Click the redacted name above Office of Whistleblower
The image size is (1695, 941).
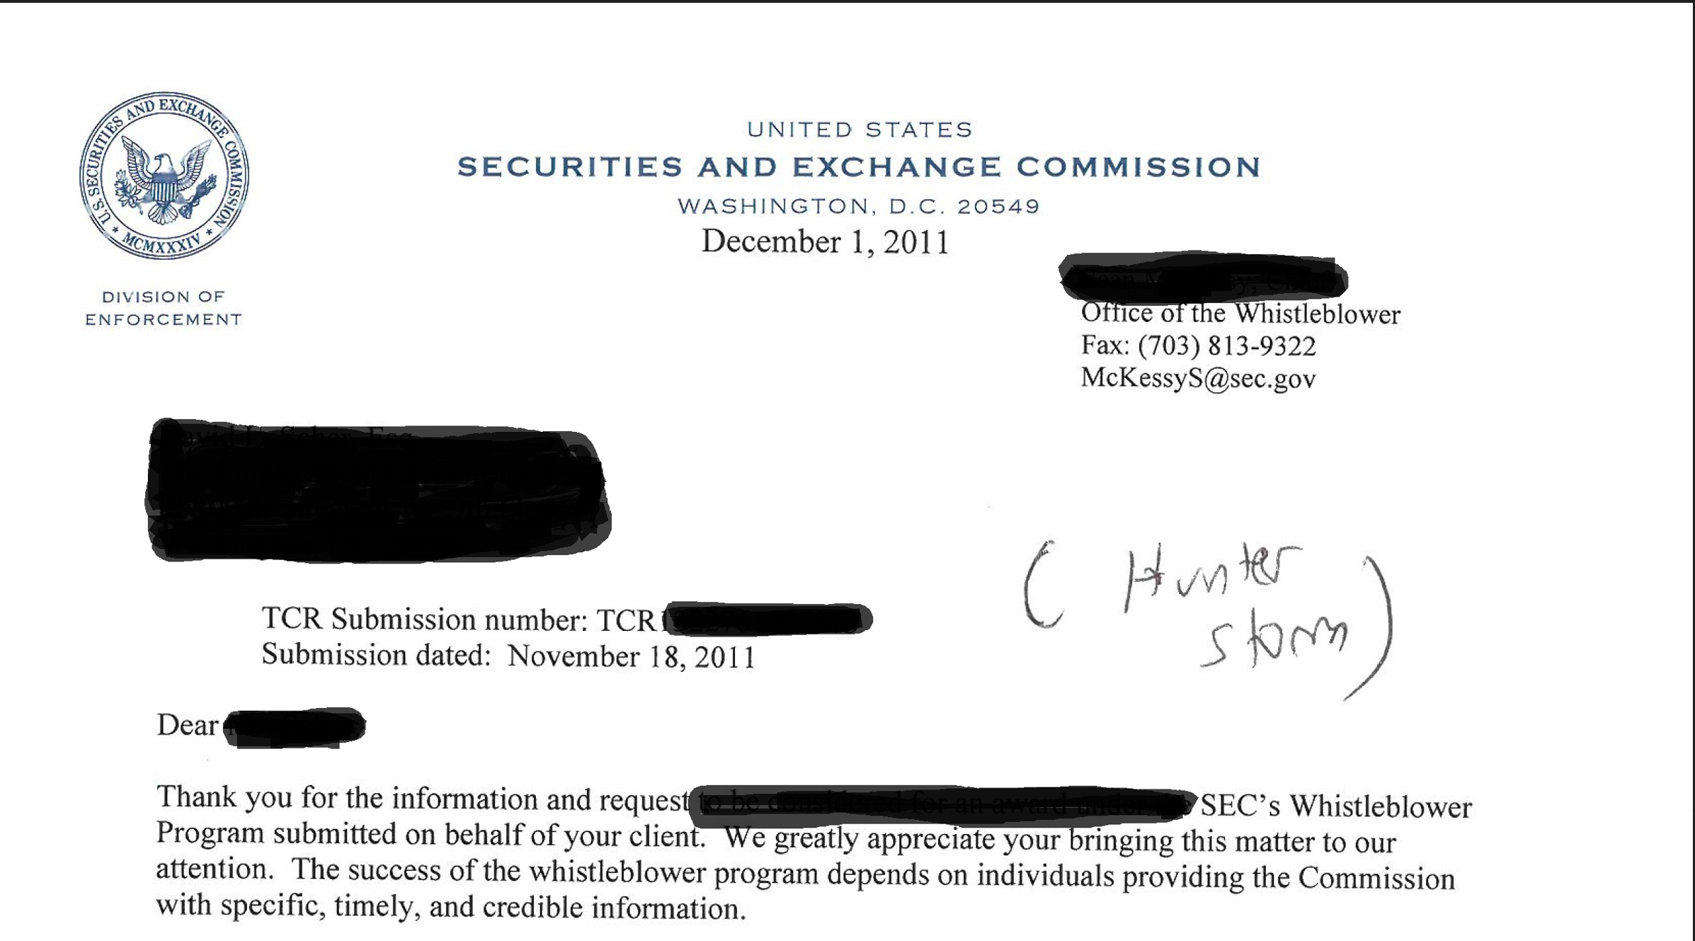coord(1202,278)
